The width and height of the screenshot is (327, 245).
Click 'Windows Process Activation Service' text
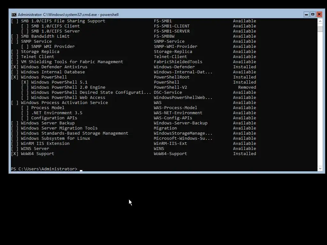(x=65, y=102)
